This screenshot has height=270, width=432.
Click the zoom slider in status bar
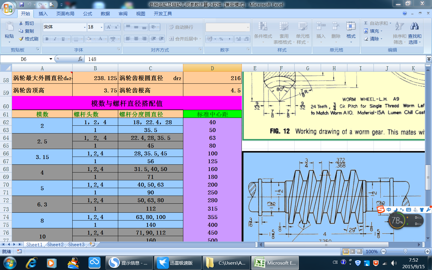click(x=405, y=251)
